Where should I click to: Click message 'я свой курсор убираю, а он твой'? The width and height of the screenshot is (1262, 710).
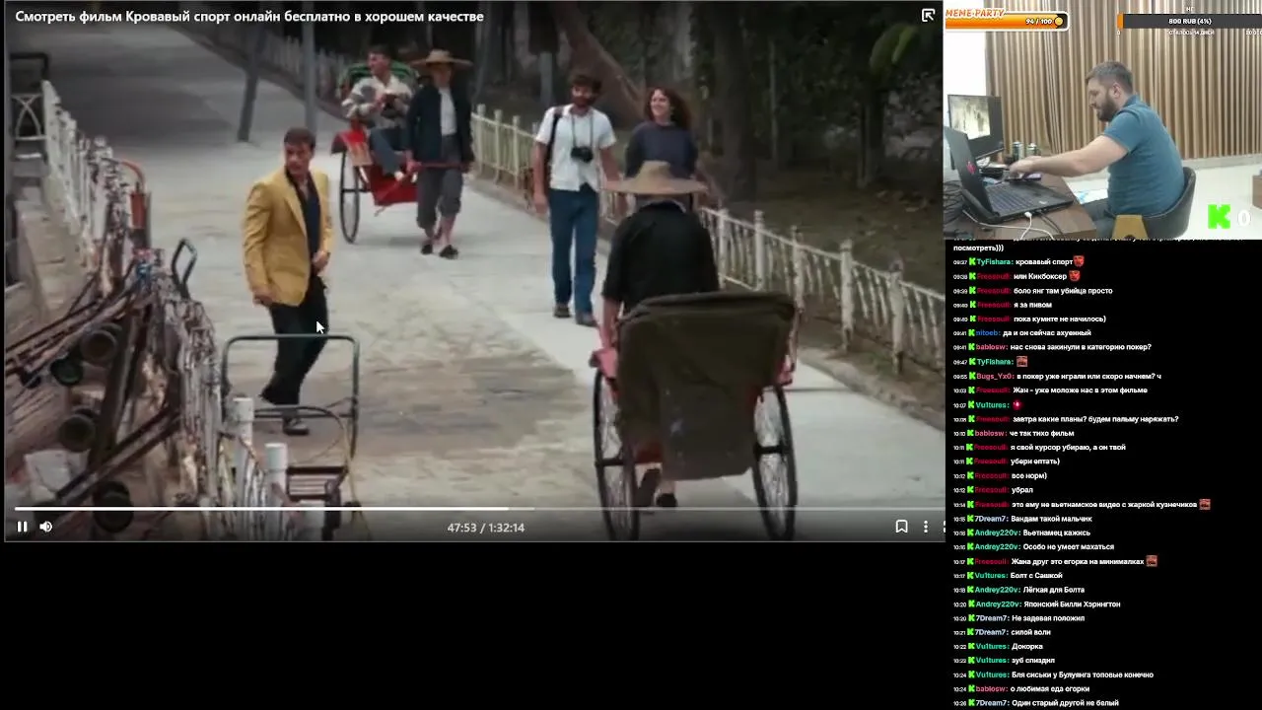point(1068,448)
